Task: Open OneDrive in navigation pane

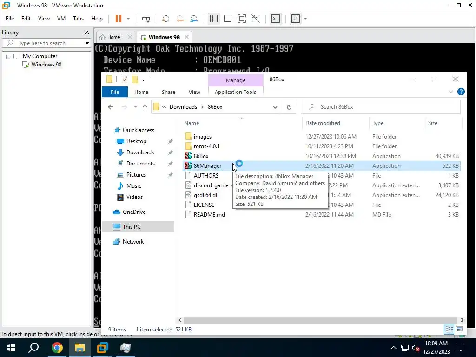Action: (x=134, y=212)
